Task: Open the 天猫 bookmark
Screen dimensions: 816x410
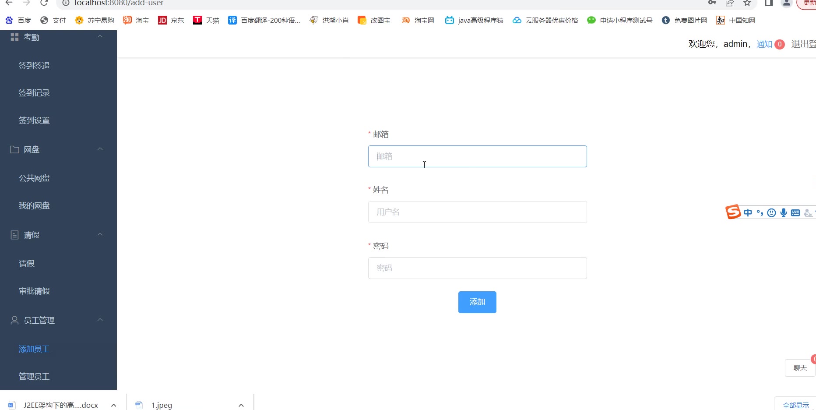Action: (206, 20)
